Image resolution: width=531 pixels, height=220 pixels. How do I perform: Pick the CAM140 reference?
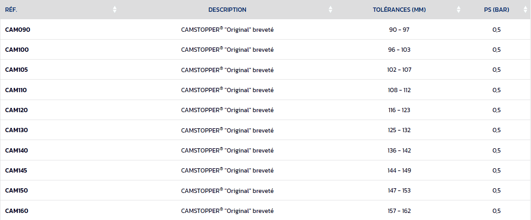(x=17, y=151)
